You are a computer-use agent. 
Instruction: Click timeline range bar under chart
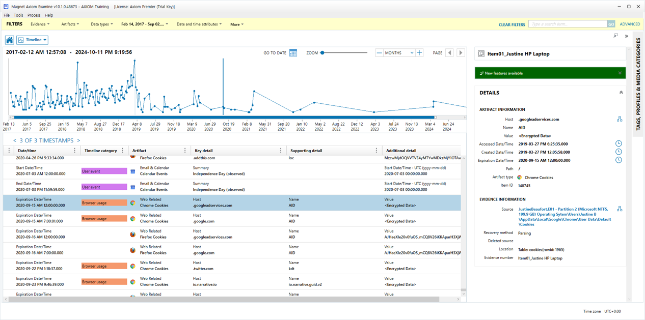tap(225, 118)
